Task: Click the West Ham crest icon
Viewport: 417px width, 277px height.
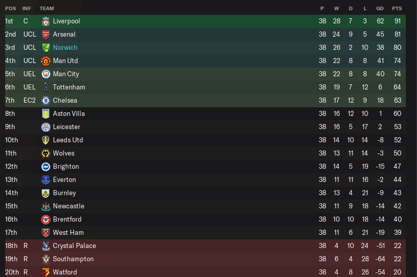Action: 45,233
